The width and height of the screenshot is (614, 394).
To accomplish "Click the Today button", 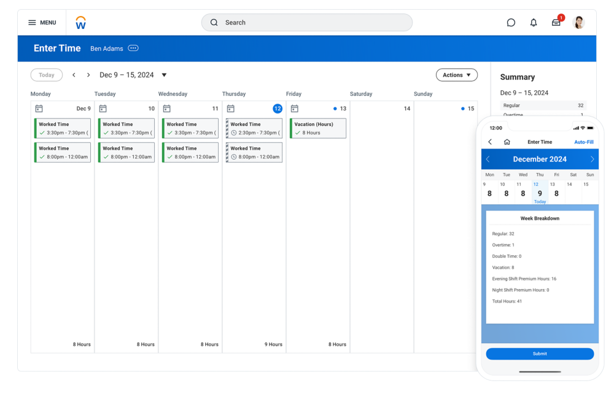I will pyautogui.click(x=47, y=75).
